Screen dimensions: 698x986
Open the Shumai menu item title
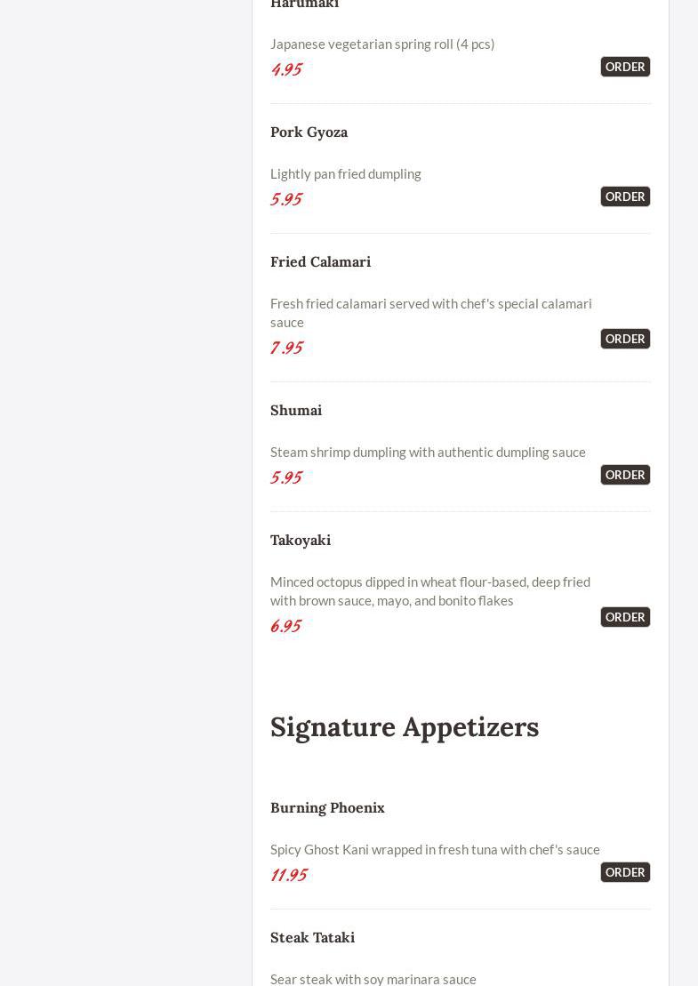[x=296, y=410]
